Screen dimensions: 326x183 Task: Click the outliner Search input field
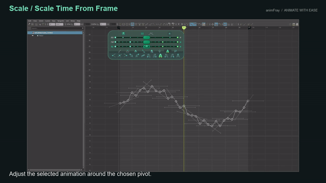56,28
